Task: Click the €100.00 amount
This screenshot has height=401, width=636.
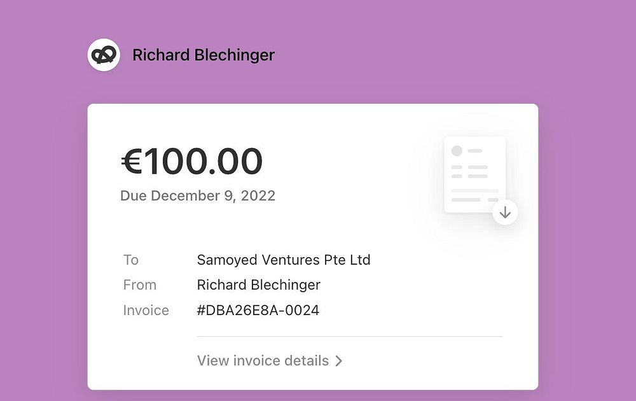Action: [191, 161]
